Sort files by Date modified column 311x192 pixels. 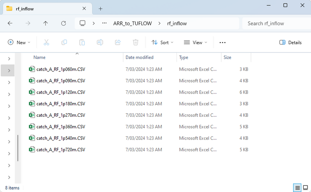[139, 57]
